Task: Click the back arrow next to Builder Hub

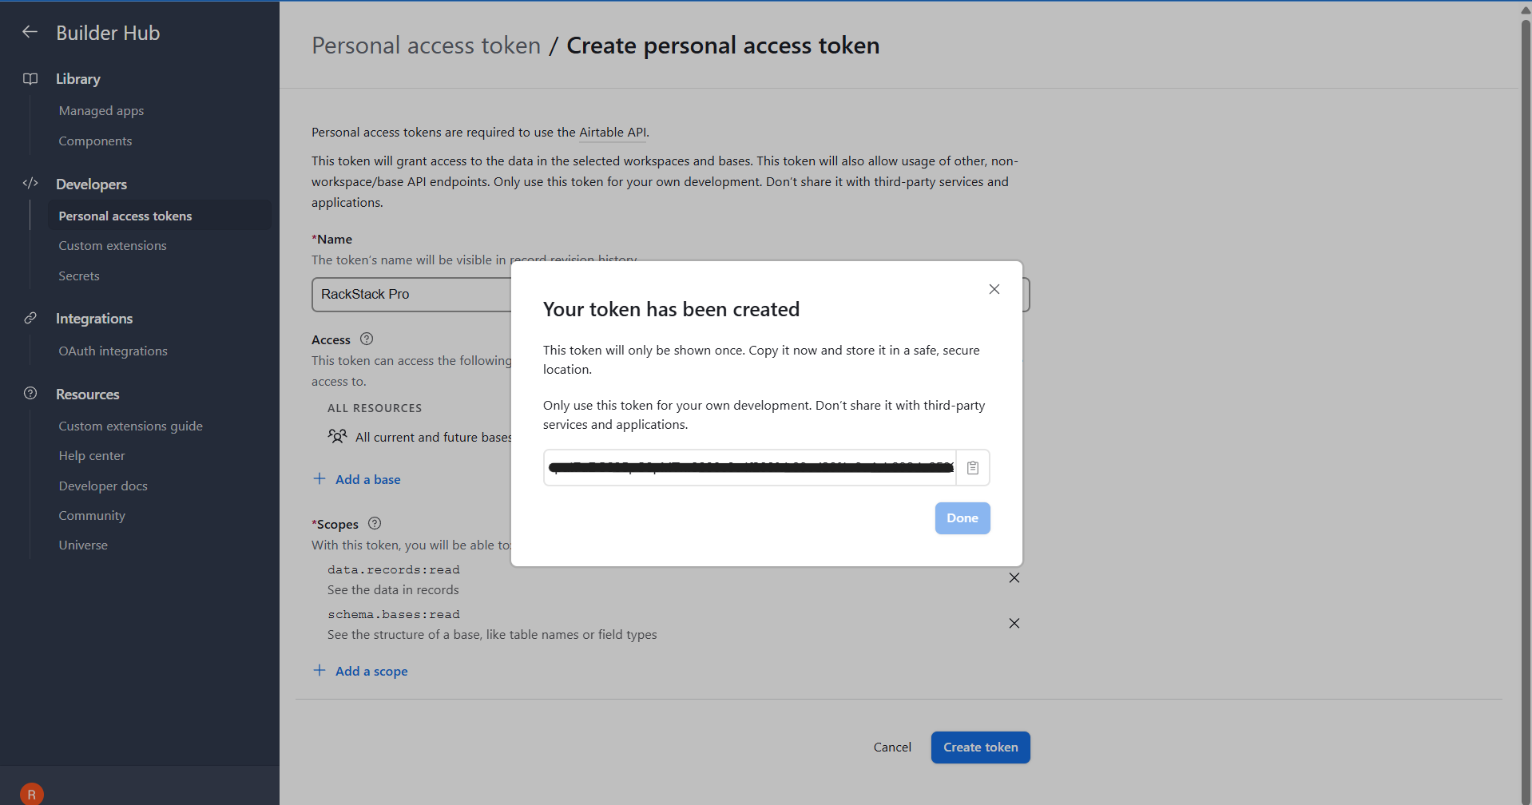Action: click(30, 32)
